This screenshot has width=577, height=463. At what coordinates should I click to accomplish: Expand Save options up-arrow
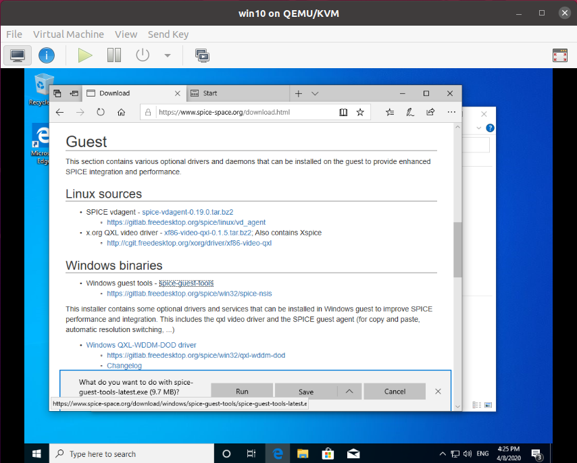[x=349, y=391]
